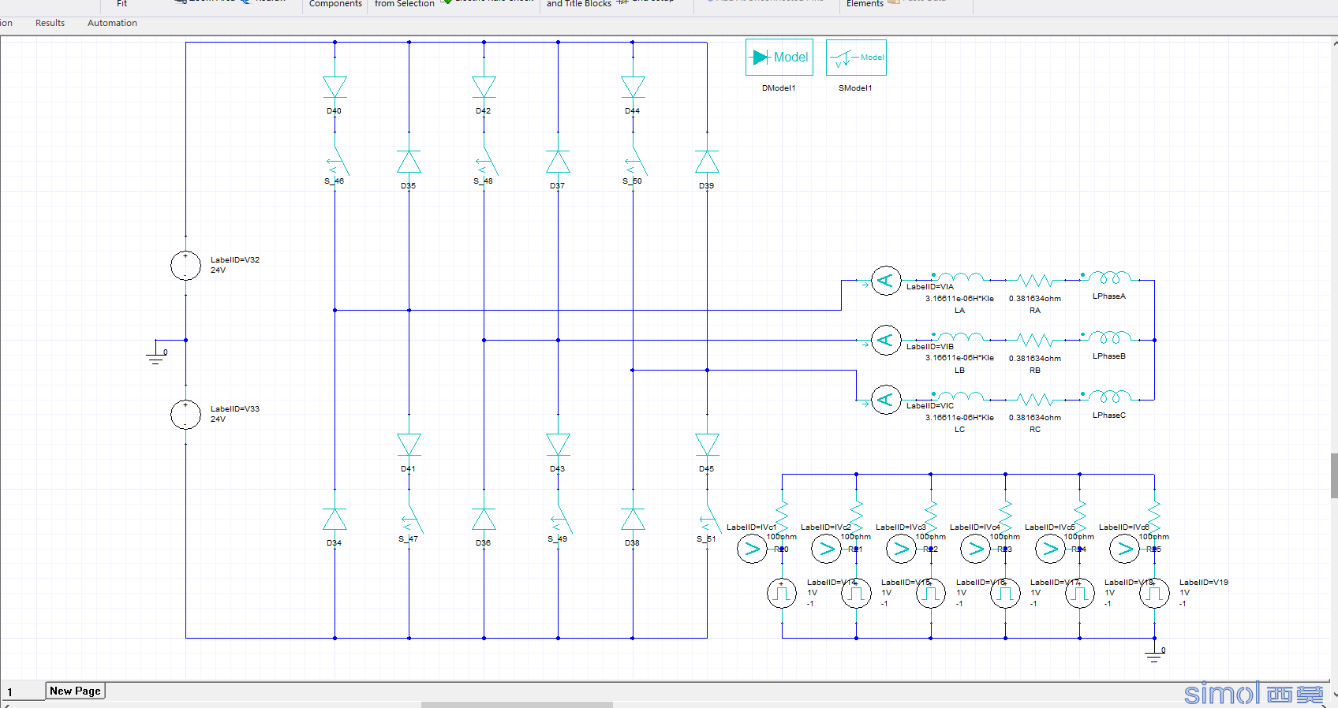Select switch S_50
1338x708 pixels.
(635, 162)
